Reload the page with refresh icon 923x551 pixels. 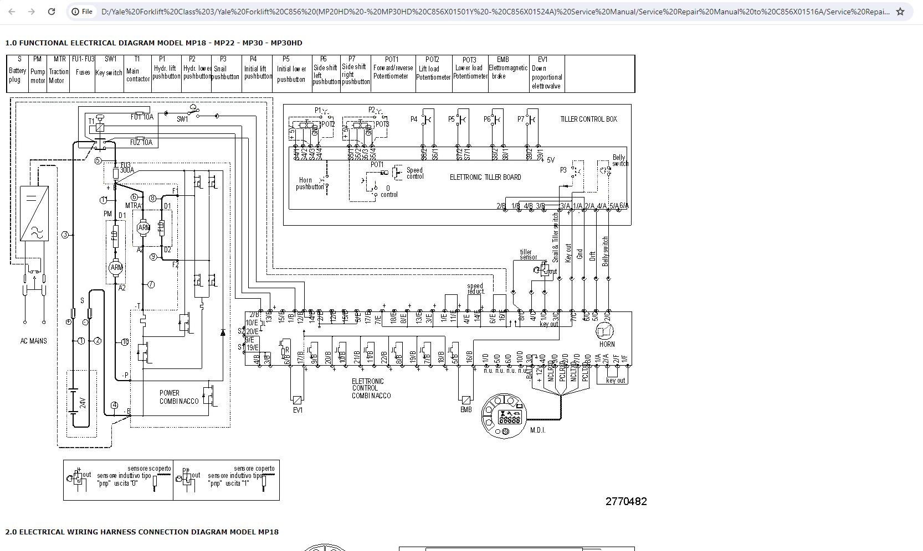(52, 11)
